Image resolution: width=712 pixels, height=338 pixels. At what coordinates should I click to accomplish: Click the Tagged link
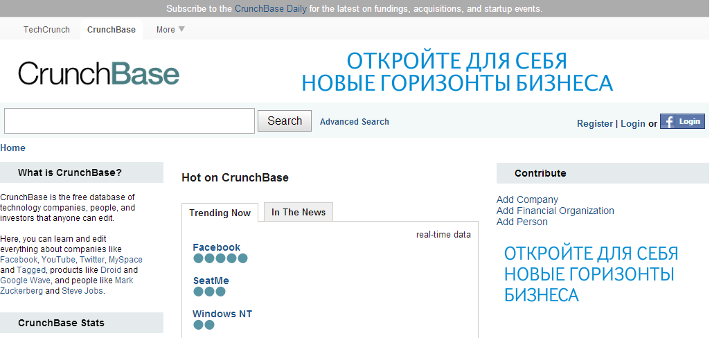pos(31,270)
